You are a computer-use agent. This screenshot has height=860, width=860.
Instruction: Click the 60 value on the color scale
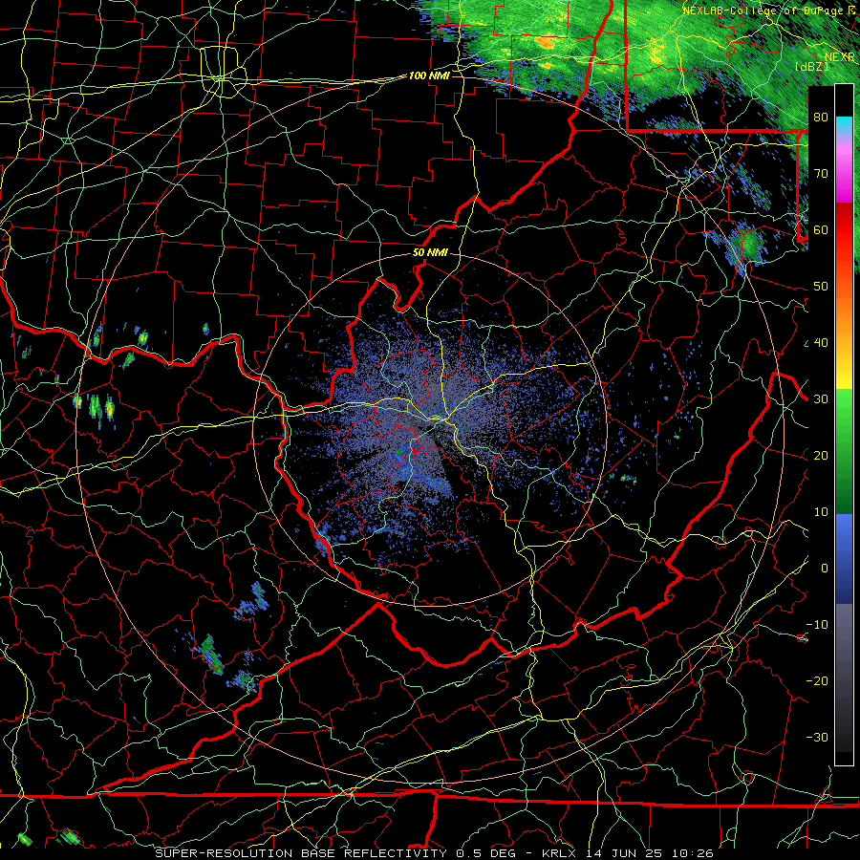click(x=821, y=229)
